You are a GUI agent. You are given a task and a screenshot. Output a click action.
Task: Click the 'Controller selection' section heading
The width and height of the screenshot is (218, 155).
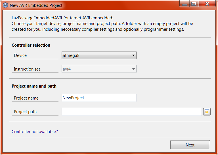31,45
